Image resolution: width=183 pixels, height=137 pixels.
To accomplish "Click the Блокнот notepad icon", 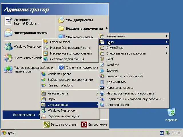I will pyautogui.click(x=102, y=70).
